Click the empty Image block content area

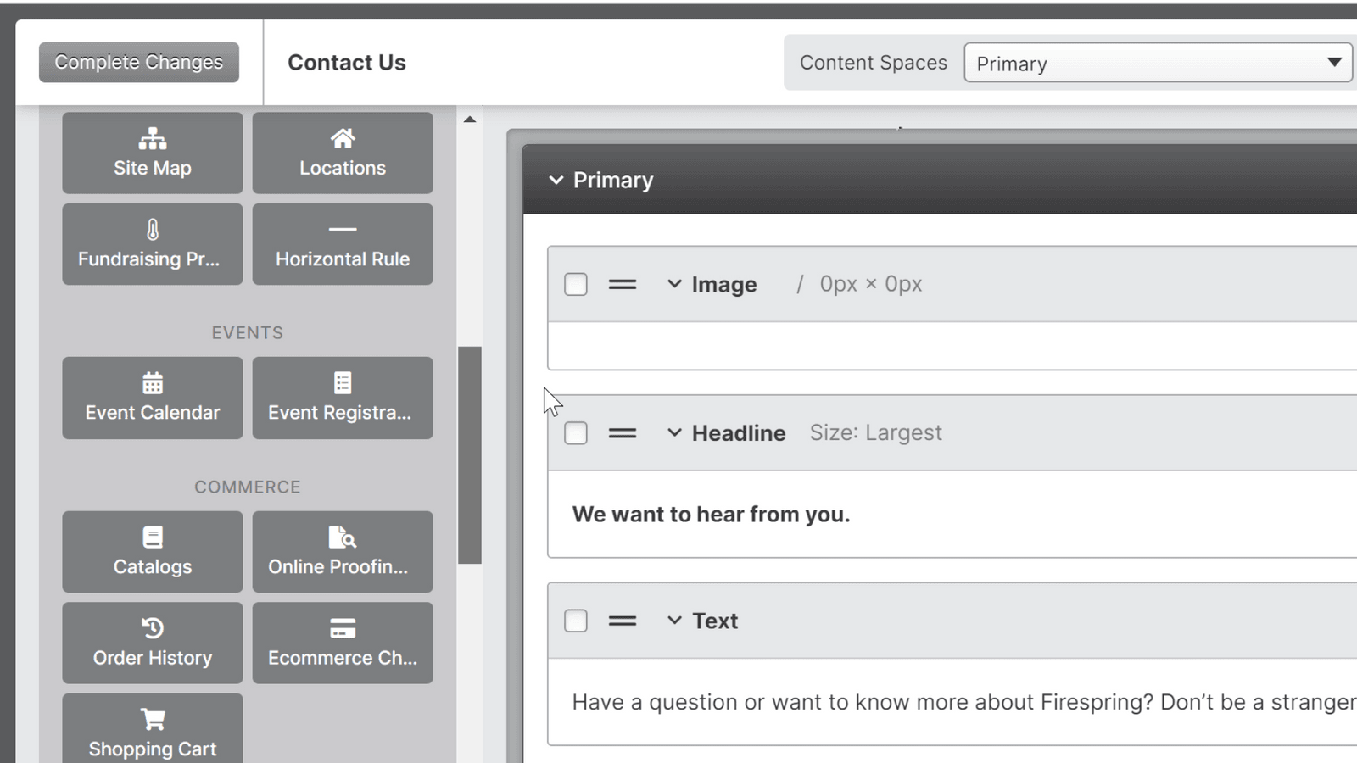[952, 346]
